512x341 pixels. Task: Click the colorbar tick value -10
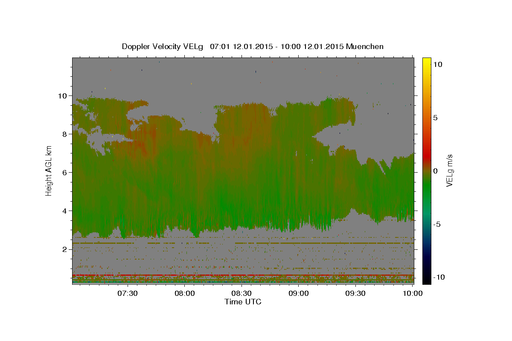click(x=439, y=277)
